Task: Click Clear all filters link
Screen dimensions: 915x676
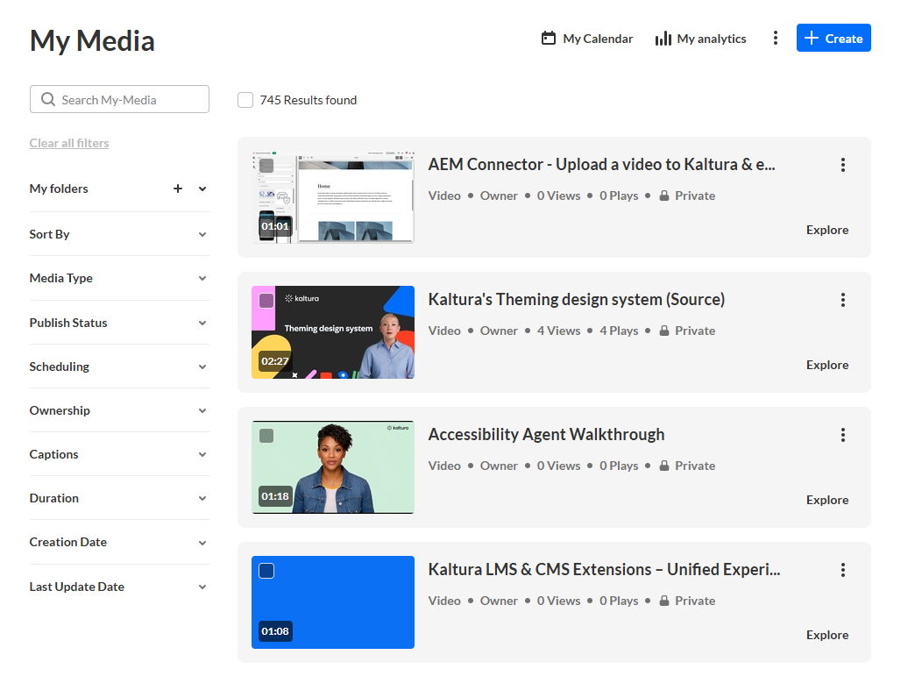Action: [69, 143]
